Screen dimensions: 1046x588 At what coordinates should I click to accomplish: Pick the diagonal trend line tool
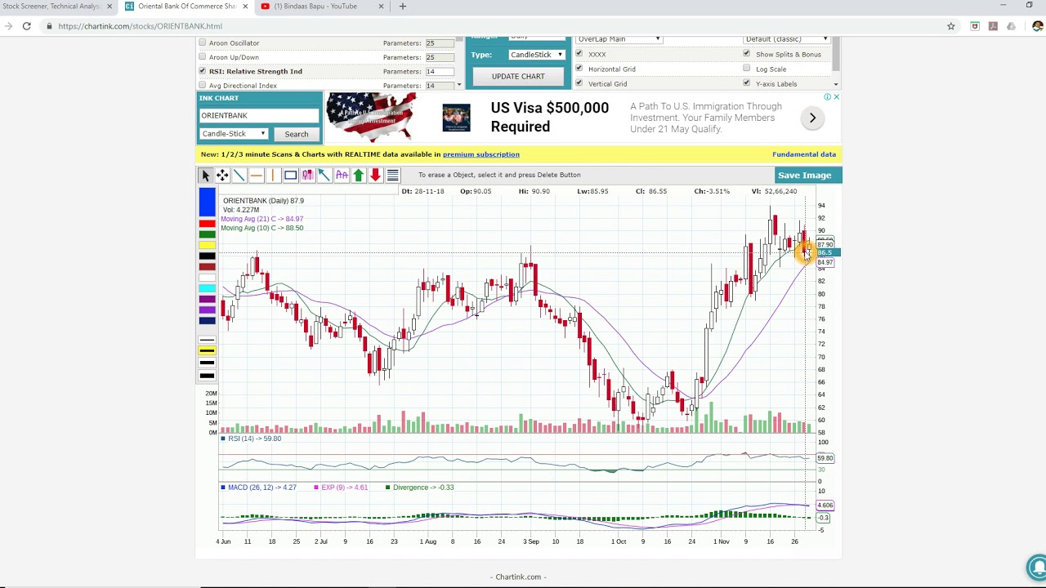(239, 176)
